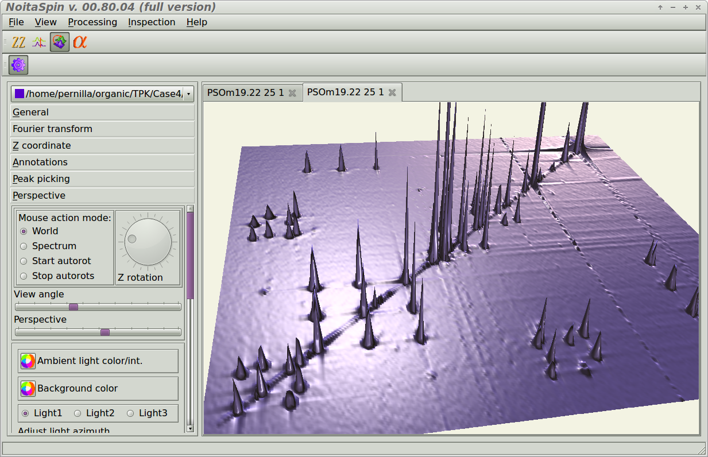Viewport: 708px width, 457px height.
Task: Open the Processing menu
Action: 92,22
